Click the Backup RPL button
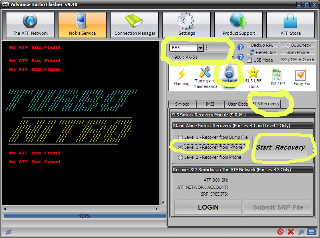The width and height of the screenshot is (320, 238). (x=263, y=45)
